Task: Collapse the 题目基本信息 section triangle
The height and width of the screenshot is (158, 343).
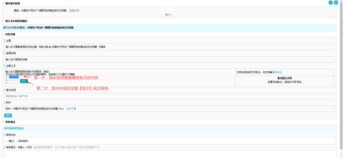Action: point(3,3)
